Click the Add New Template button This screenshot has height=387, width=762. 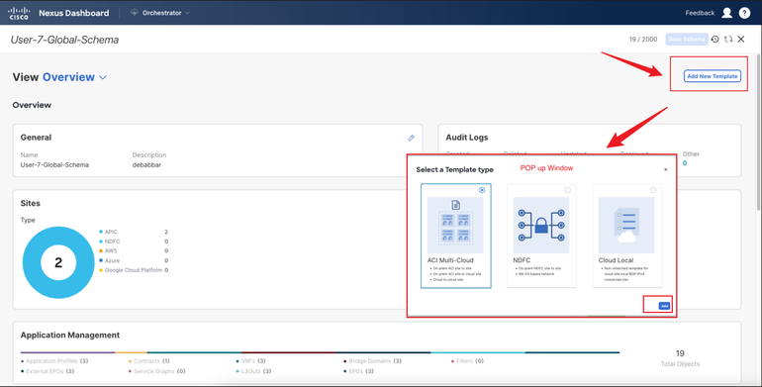tap(713, 76)
